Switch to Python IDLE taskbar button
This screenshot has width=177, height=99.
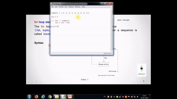(63, 97)
